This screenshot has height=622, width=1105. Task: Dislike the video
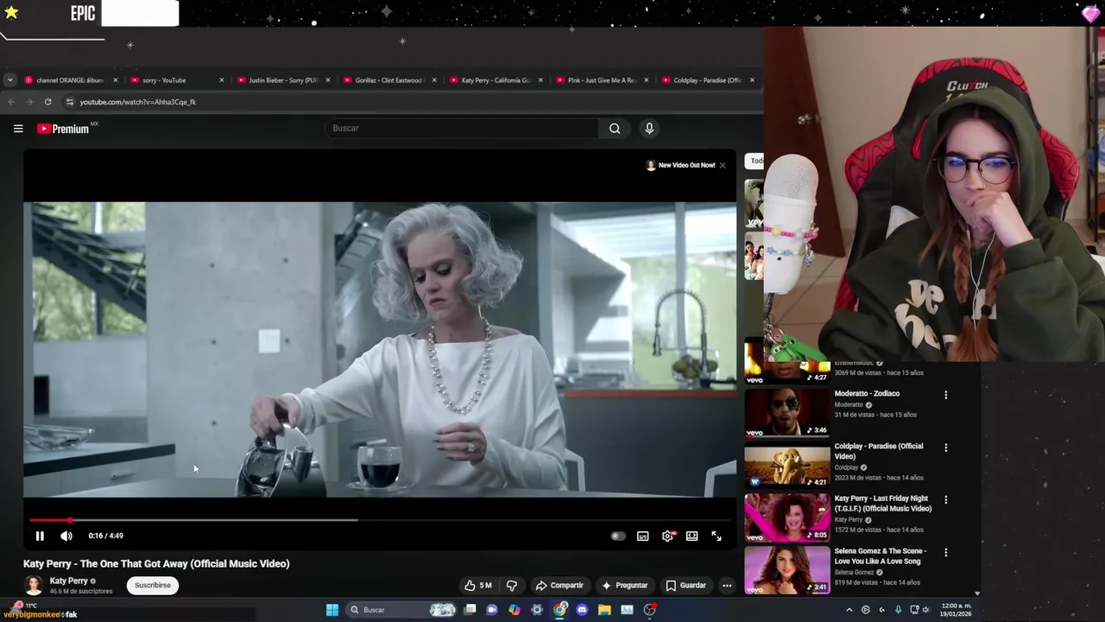511,586
